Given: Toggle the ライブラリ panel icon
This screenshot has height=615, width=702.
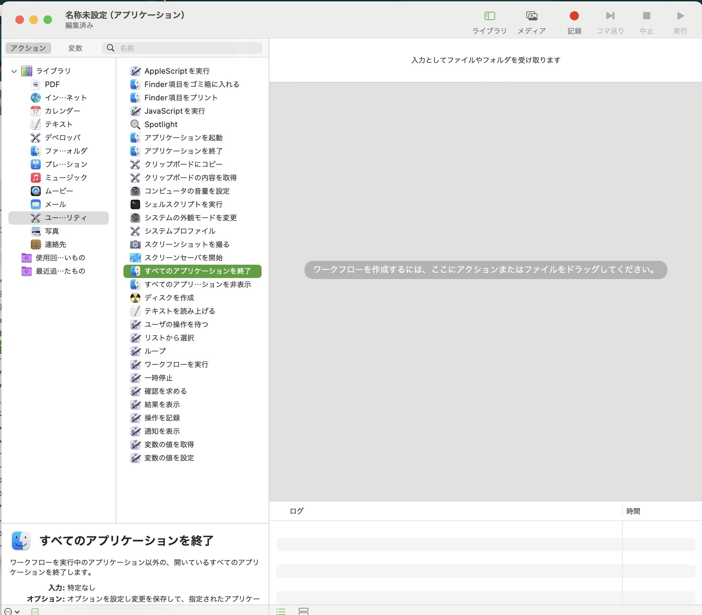Looking at the screenshot, I should click(x=490, y=16).
